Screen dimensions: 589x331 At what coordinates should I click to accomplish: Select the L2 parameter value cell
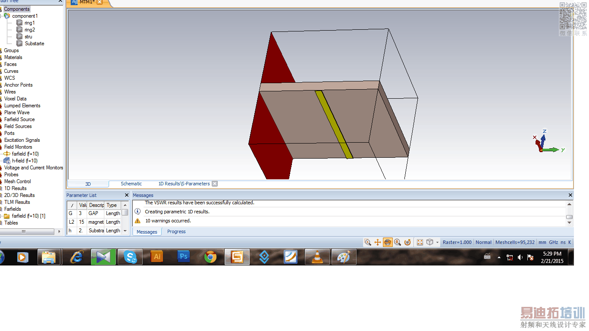click(82, 222)
